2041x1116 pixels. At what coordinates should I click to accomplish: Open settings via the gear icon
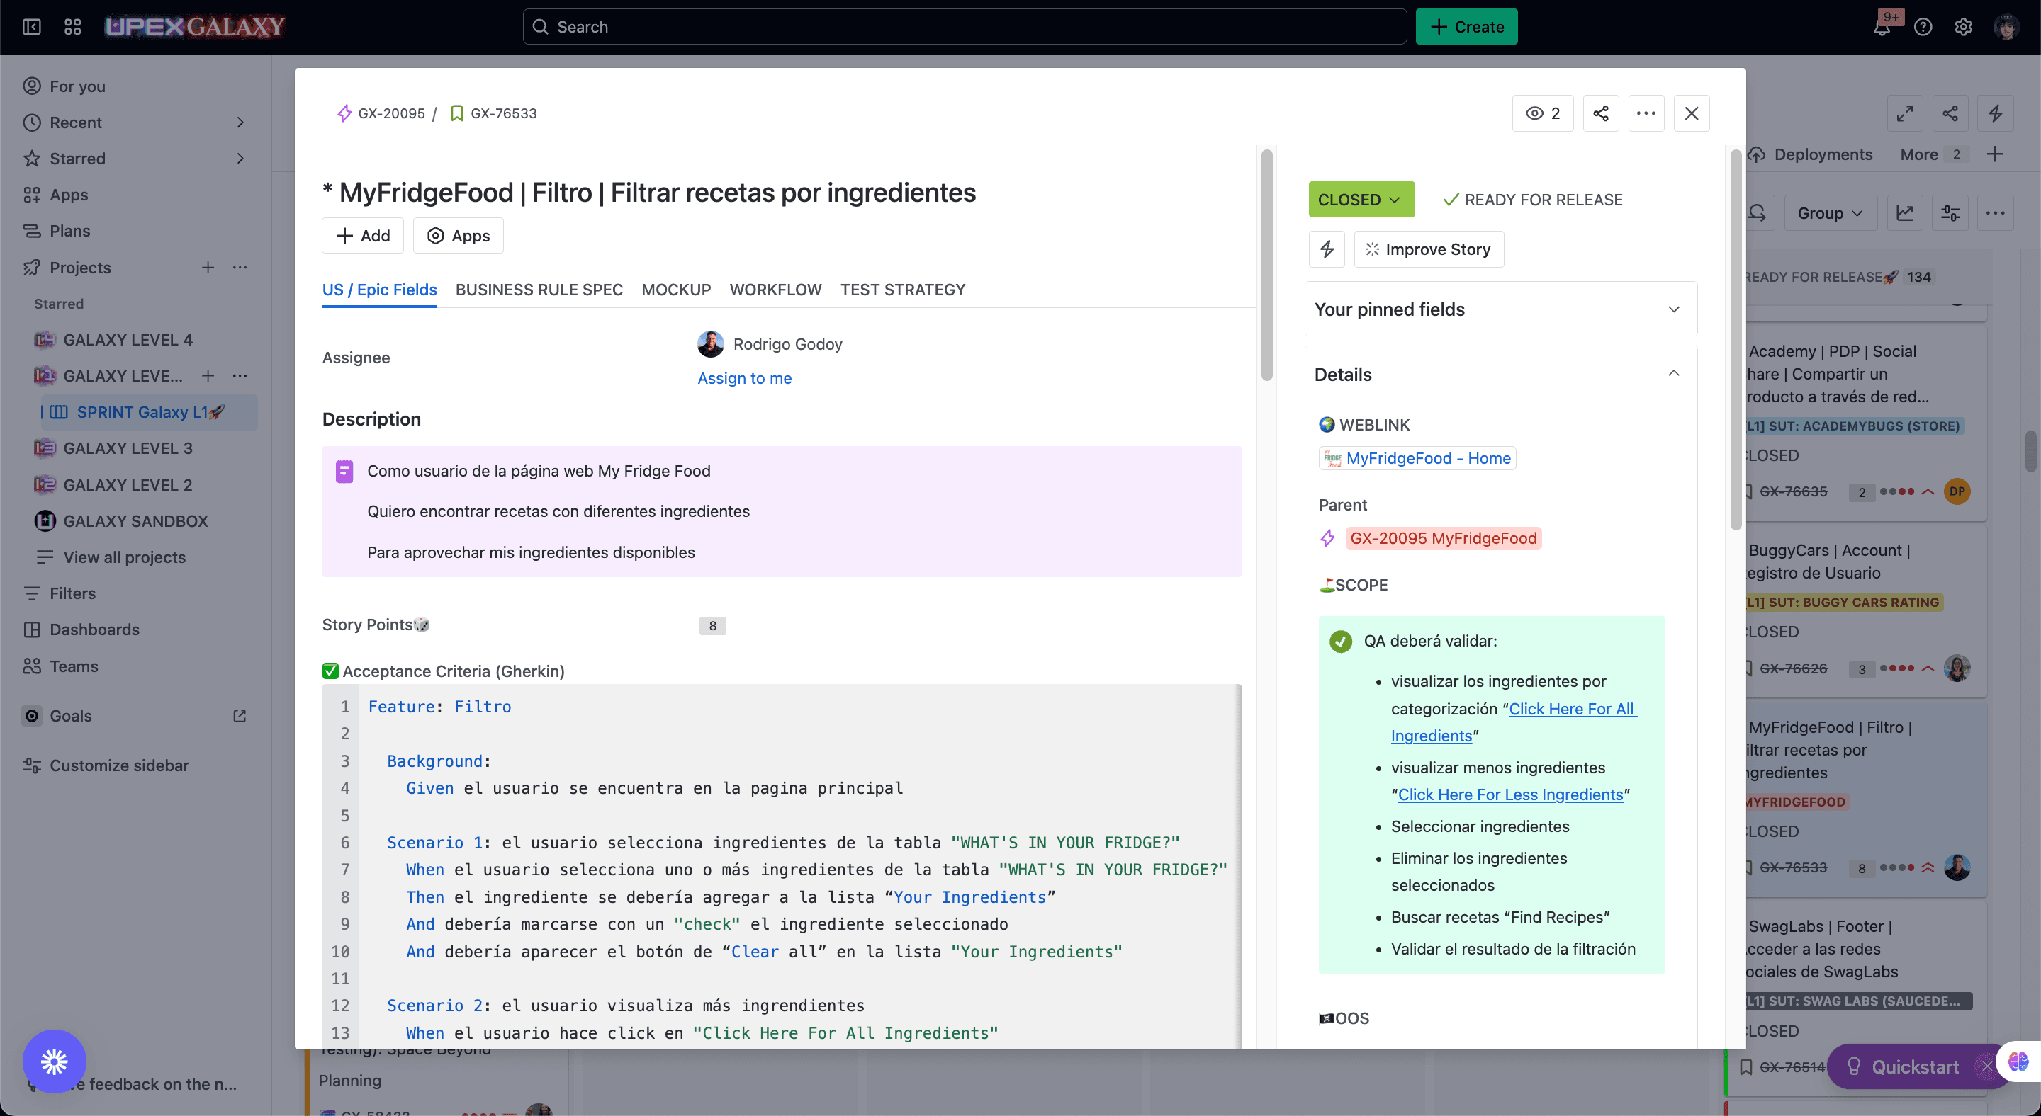tap(1962, 26)
